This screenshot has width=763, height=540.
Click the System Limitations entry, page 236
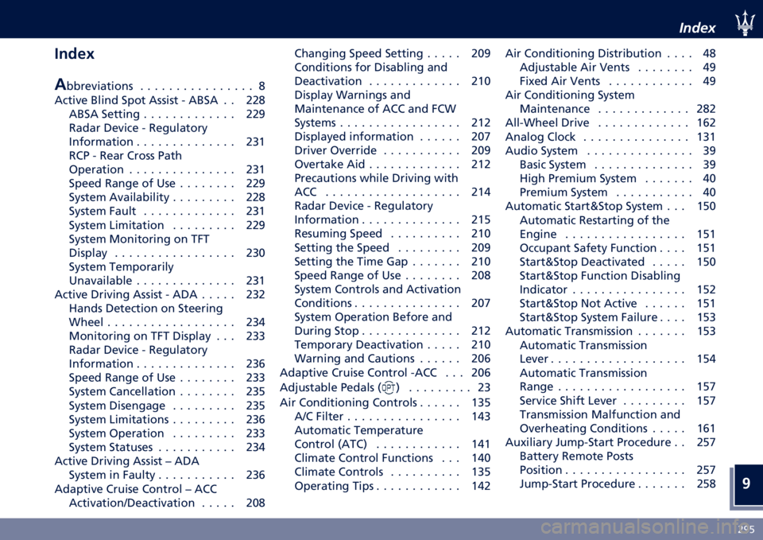167,419
